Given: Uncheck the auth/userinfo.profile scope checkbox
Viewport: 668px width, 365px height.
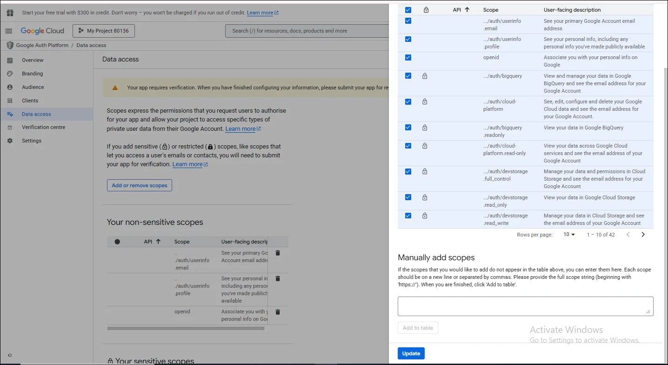Looking at the screenshot, I should click(x=408, y=39).
